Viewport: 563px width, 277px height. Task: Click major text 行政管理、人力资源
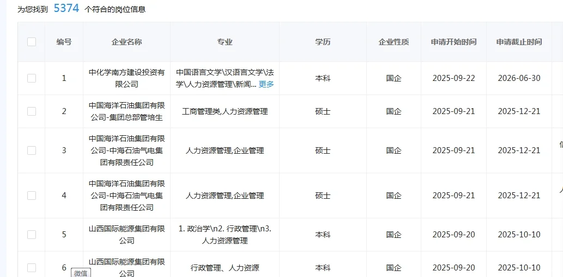pyautogui.click(x=225, y=268)
